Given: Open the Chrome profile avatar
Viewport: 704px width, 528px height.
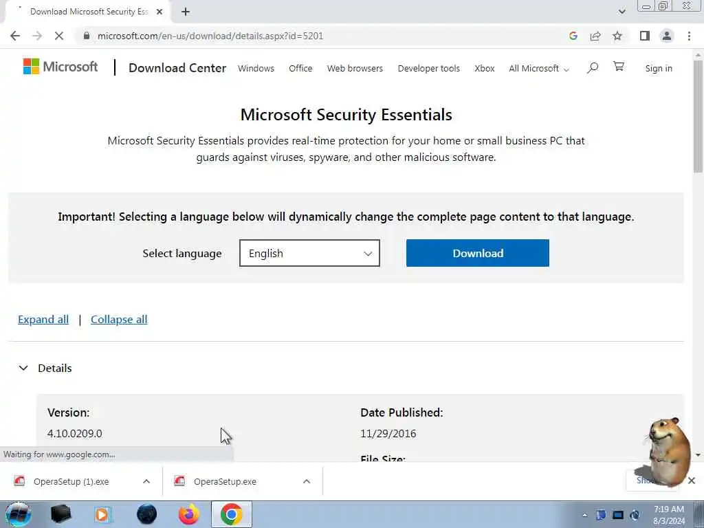Looking at the screenshot, I should tap(667, 36).
